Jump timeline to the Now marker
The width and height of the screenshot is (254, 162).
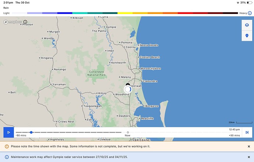click(x=128, y=132)
